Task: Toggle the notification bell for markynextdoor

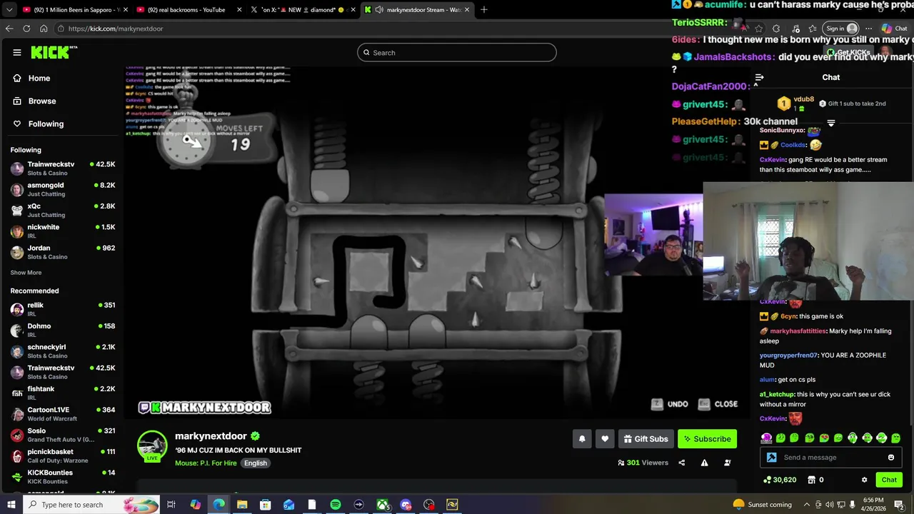Action: pos(582,439)
